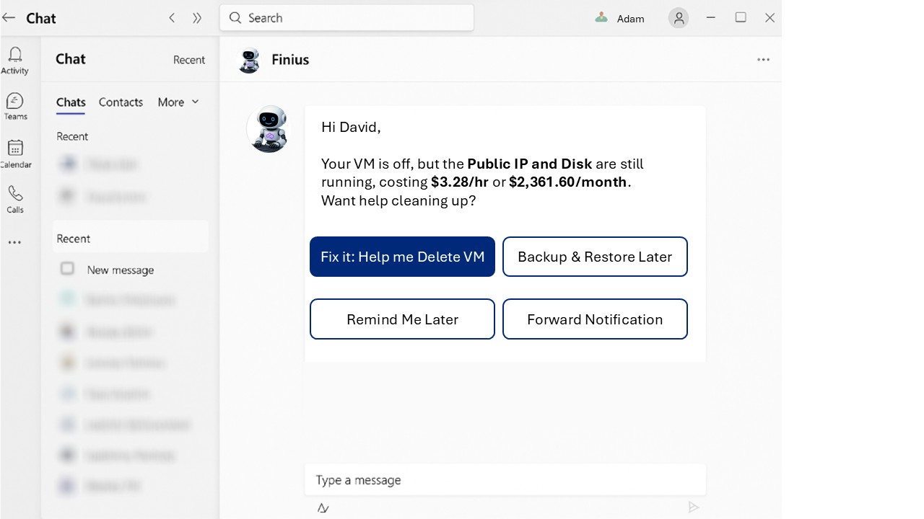Switch to the Contacts tab
The image size is (924, 519).
click(x=121, y=102)
